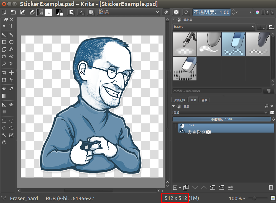Toggle preserve alpha checkerboard button in toolbar
The width and height of the screenshot is (276, 203).
(x=176, y=12)
